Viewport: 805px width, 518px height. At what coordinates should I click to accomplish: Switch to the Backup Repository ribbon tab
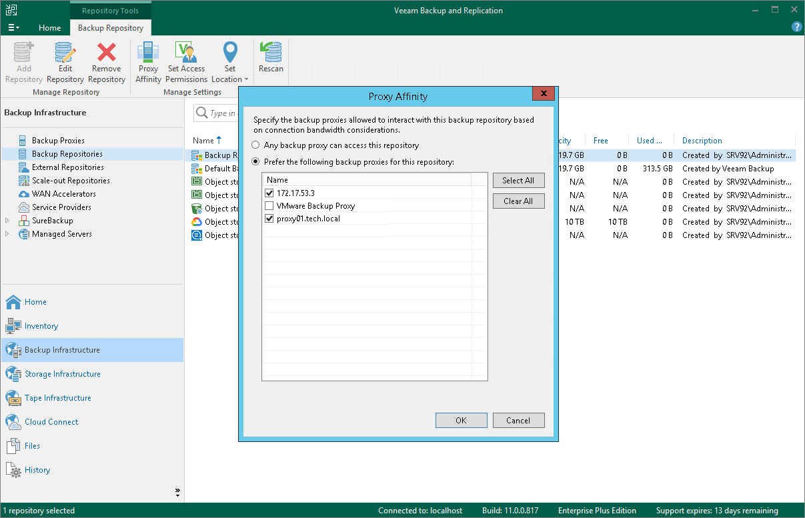pos(111,28)
